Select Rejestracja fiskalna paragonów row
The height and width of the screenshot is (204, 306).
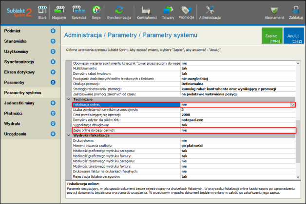[x=184, y=177]
